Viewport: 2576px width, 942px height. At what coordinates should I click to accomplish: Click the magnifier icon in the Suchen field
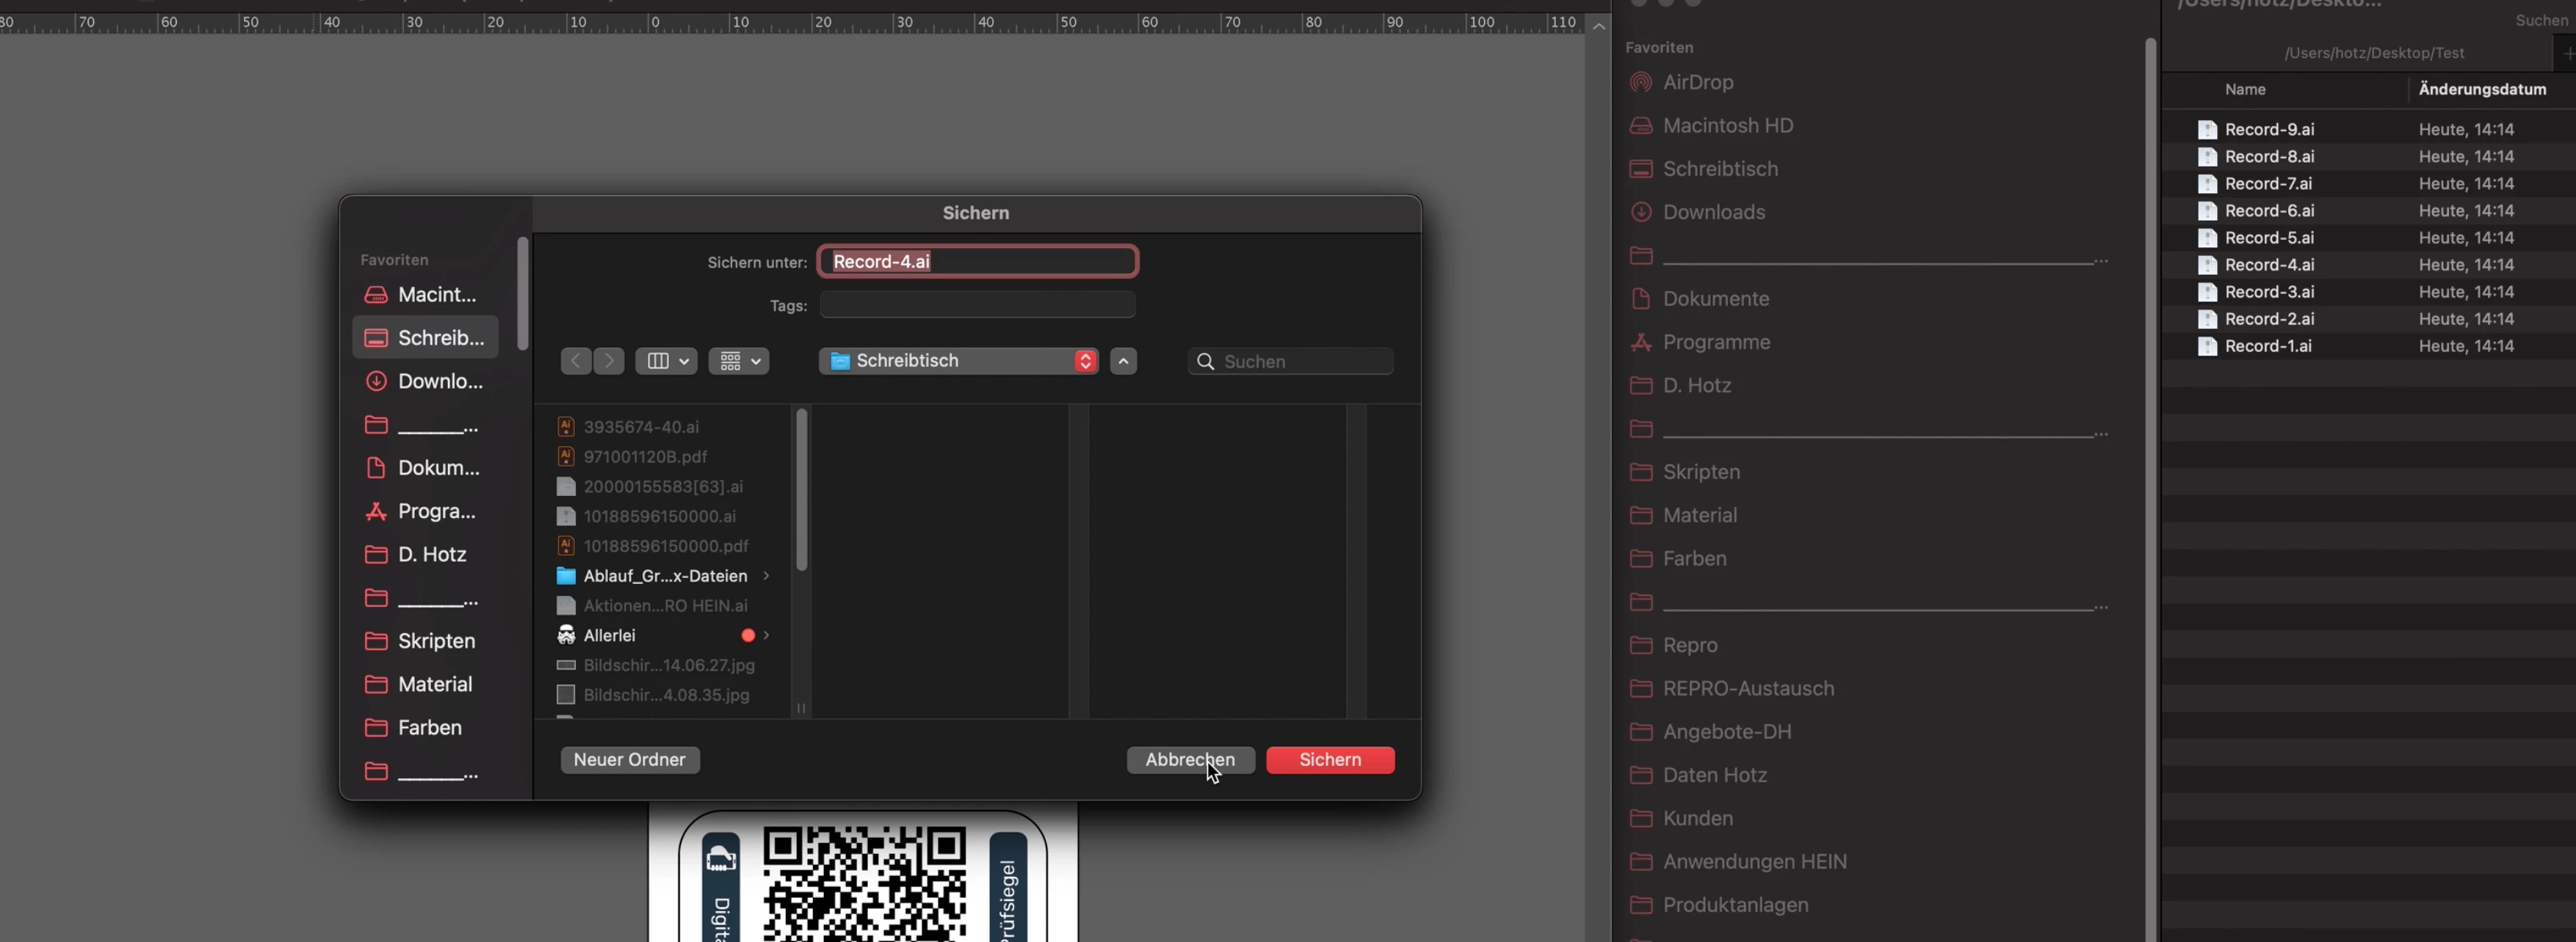[1206, 362]
